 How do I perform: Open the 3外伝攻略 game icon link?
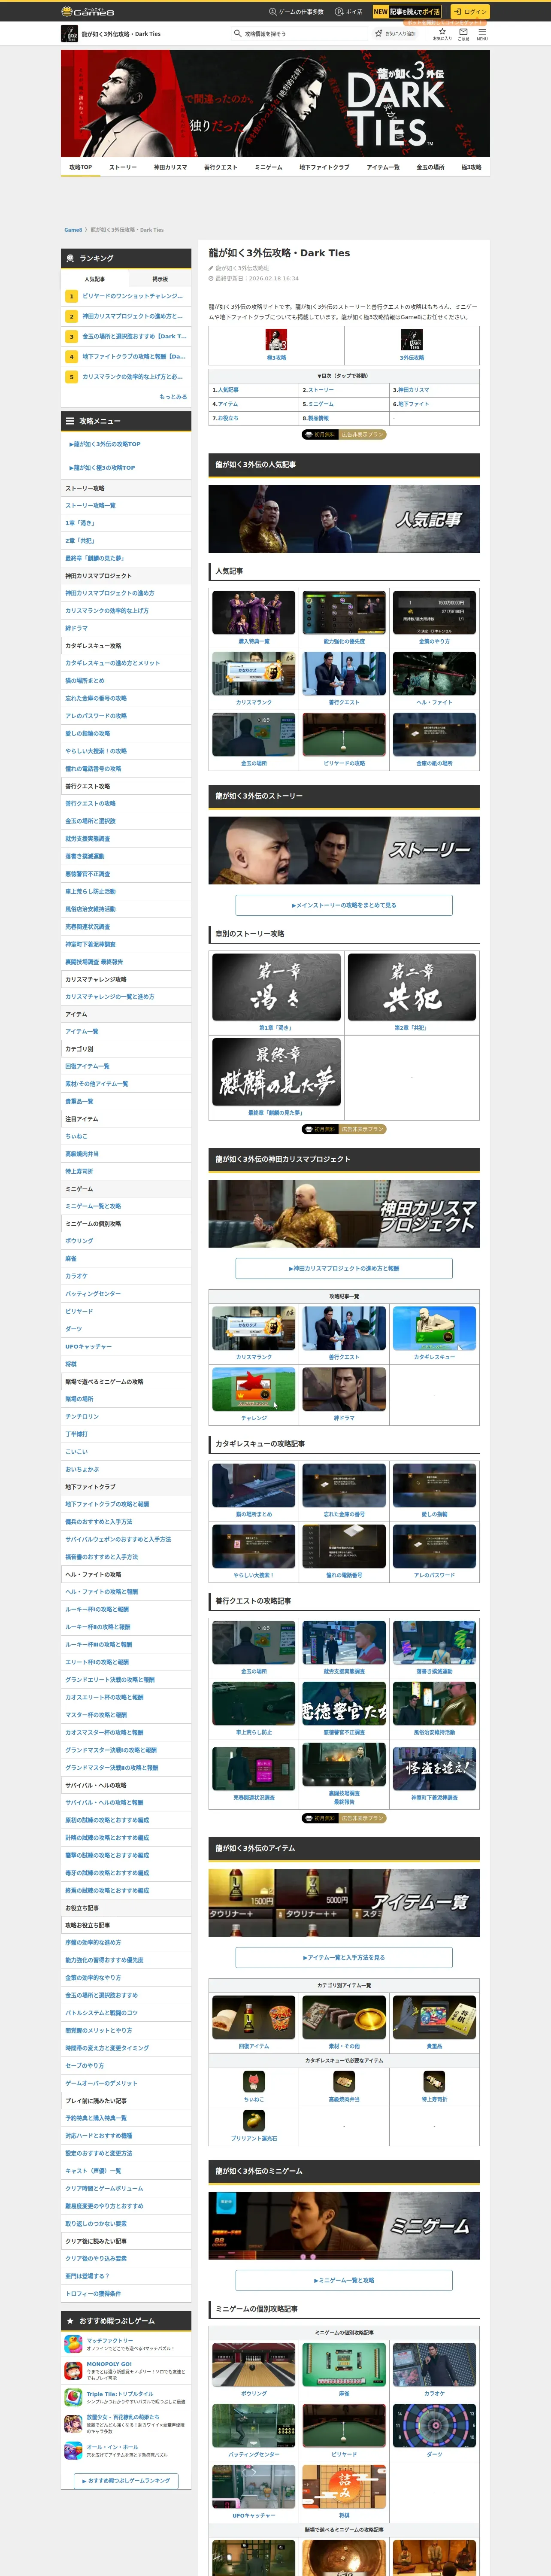[x=412, y=340]
